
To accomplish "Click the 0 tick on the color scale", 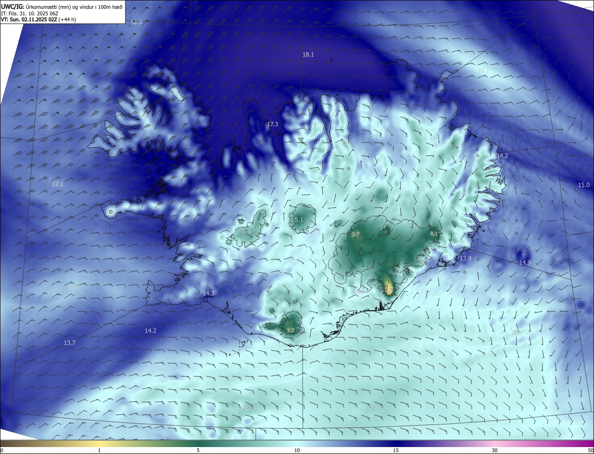I will pyautogui.click(x=2, y=450).
